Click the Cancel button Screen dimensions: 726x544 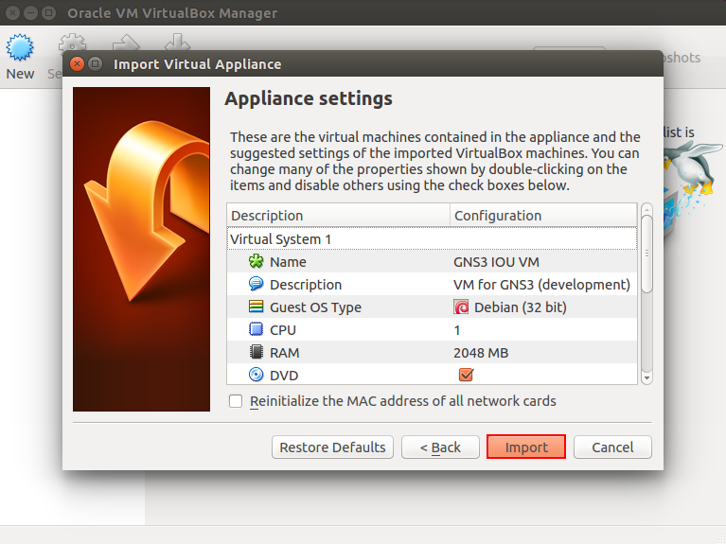tap(612, 447)
